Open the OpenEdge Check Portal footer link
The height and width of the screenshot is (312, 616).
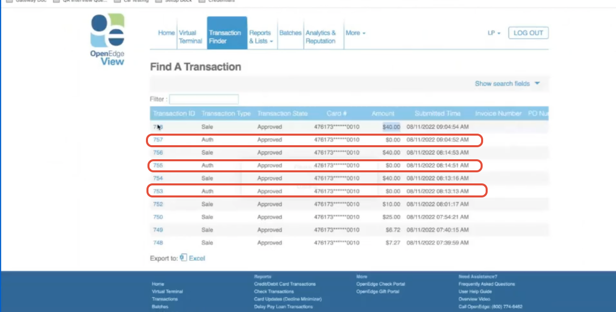point(380,284)
